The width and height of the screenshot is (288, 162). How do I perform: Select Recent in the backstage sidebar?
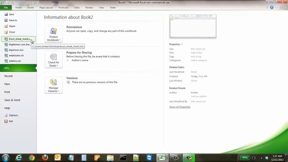(18, 76)
